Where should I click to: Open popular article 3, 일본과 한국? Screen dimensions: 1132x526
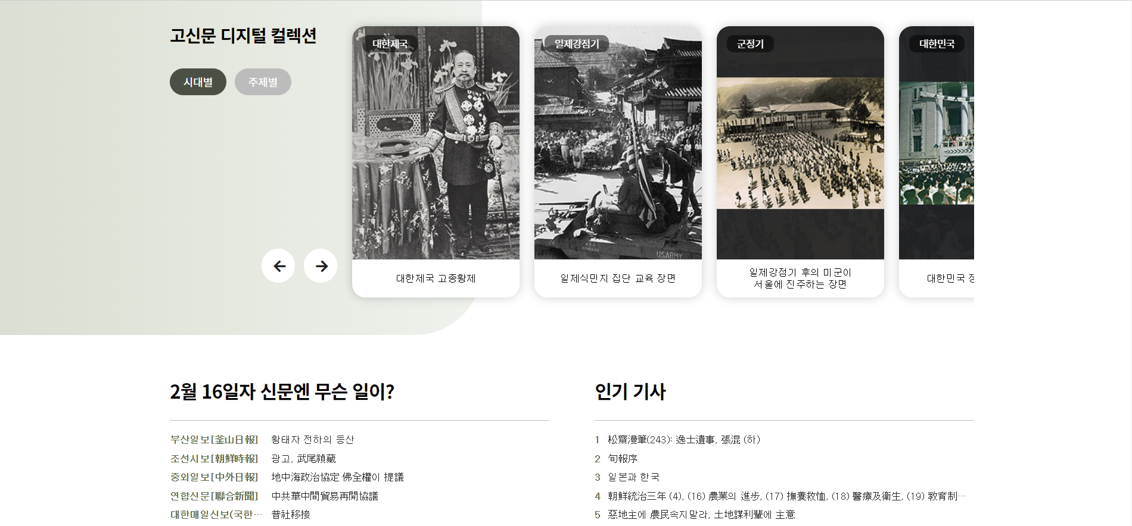click(x=633, y=477)
